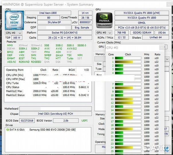The height and width of the screenshot is (155, 173).
Task: Click the Core 8 clock bar
Action: [128, 88]
